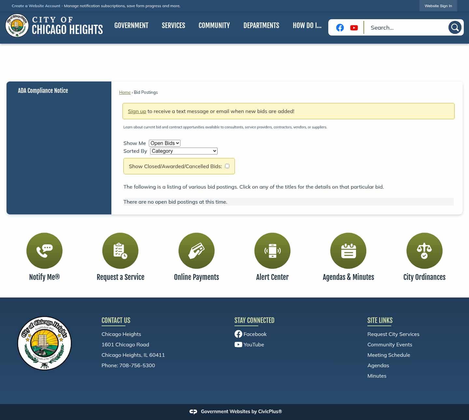Enable Show Closed/Awarded/Cancelled Bids

pos(227,166)
